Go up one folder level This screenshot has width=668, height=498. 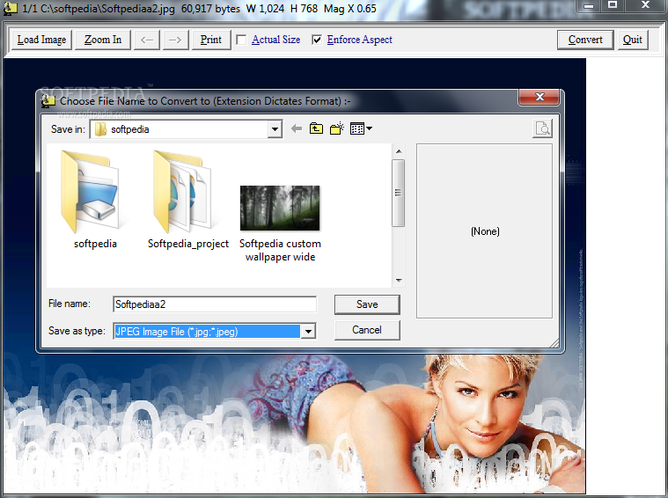pos(316,128)
